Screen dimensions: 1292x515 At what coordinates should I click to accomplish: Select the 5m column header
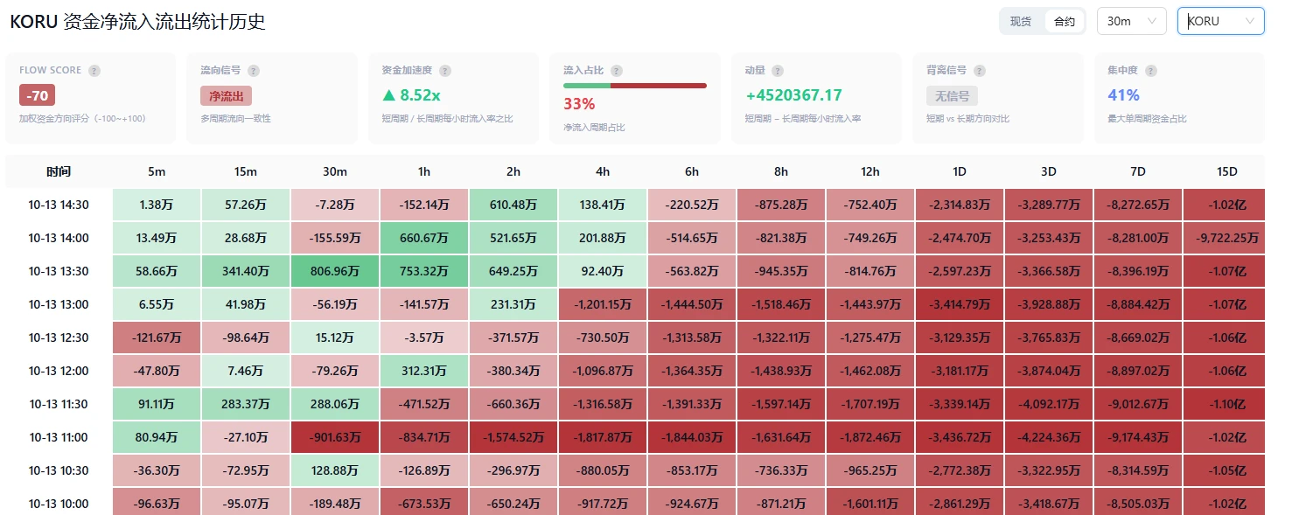157,171
